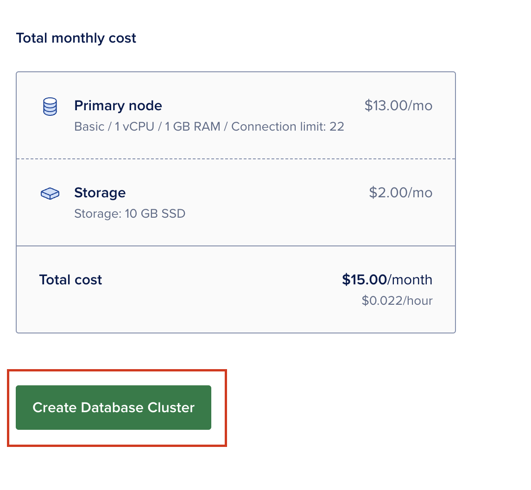The height and width of the screenshot is (490, 531).
Task: Click the $2.00/mo price label
Action: coord(400,193)
